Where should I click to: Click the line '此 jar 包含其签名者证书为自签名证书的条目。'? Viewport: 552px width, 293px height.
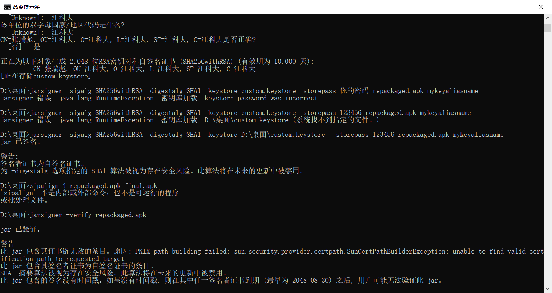coord(77,266)
